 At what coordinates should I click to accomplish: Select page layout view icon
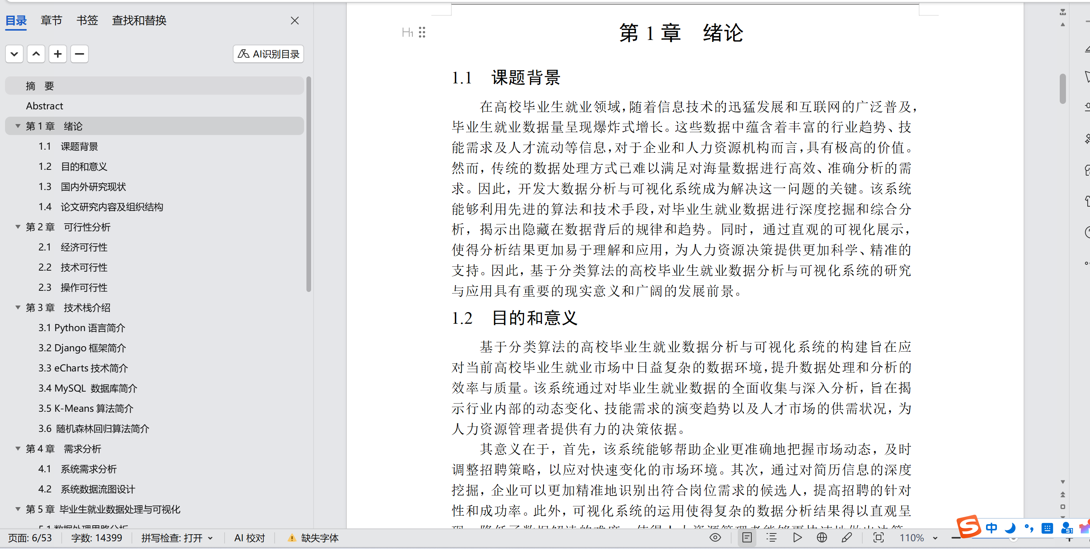point(747,538)
